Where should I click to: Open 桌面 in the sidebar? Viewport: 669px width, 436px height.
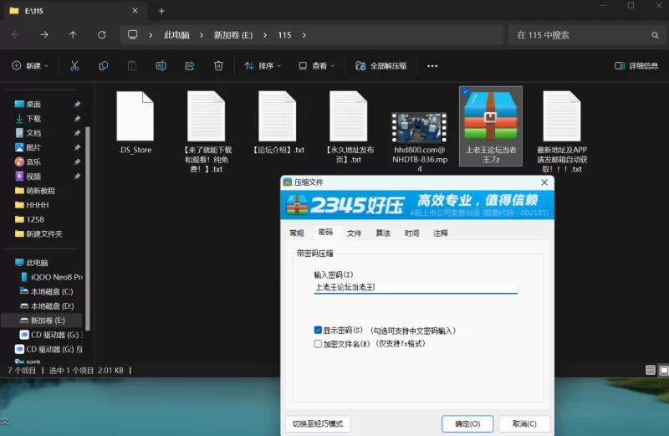33,105
